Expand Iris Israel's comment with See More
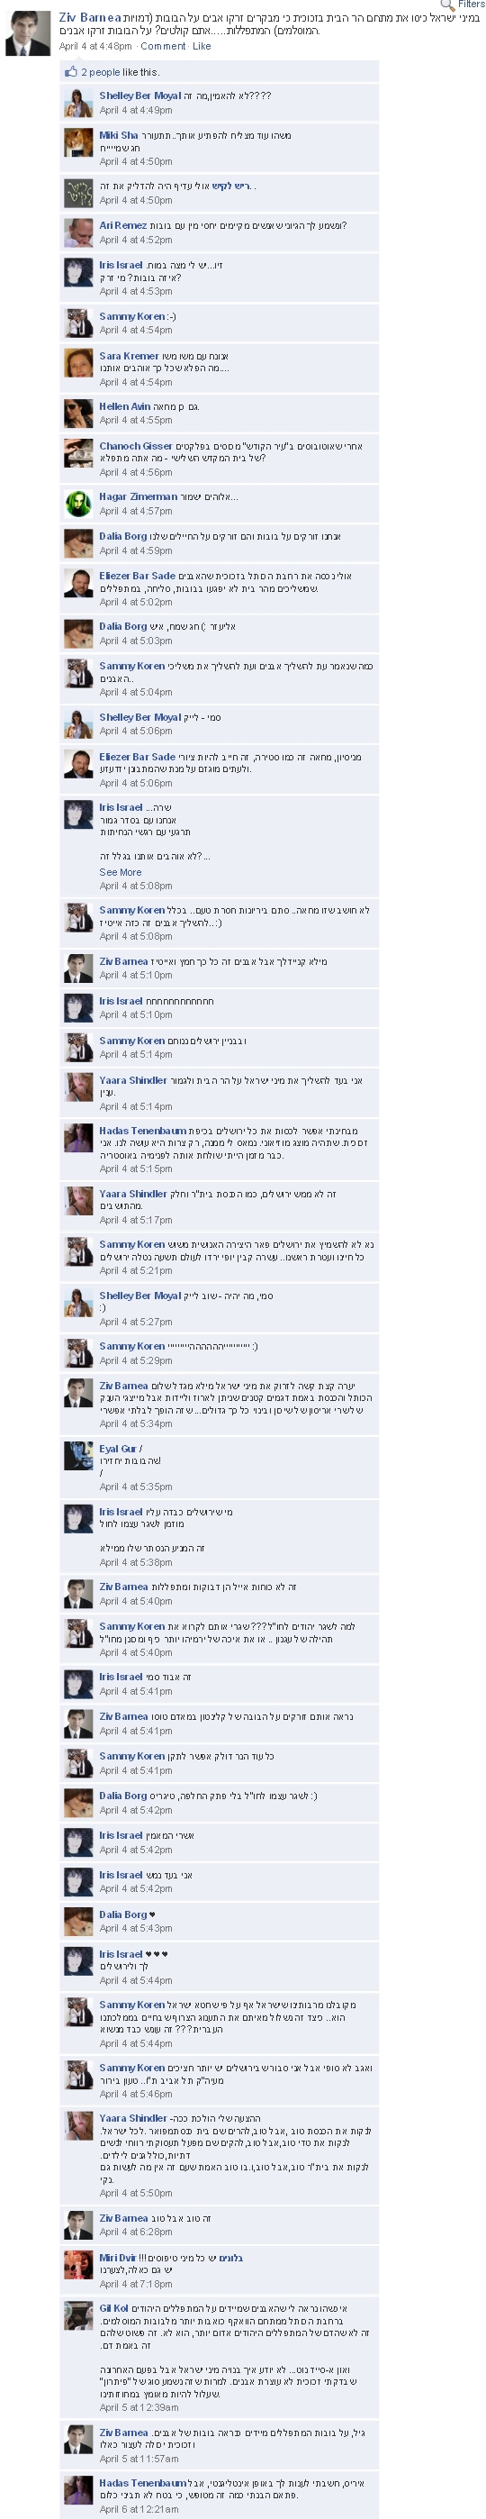 [x=120, y=872]
